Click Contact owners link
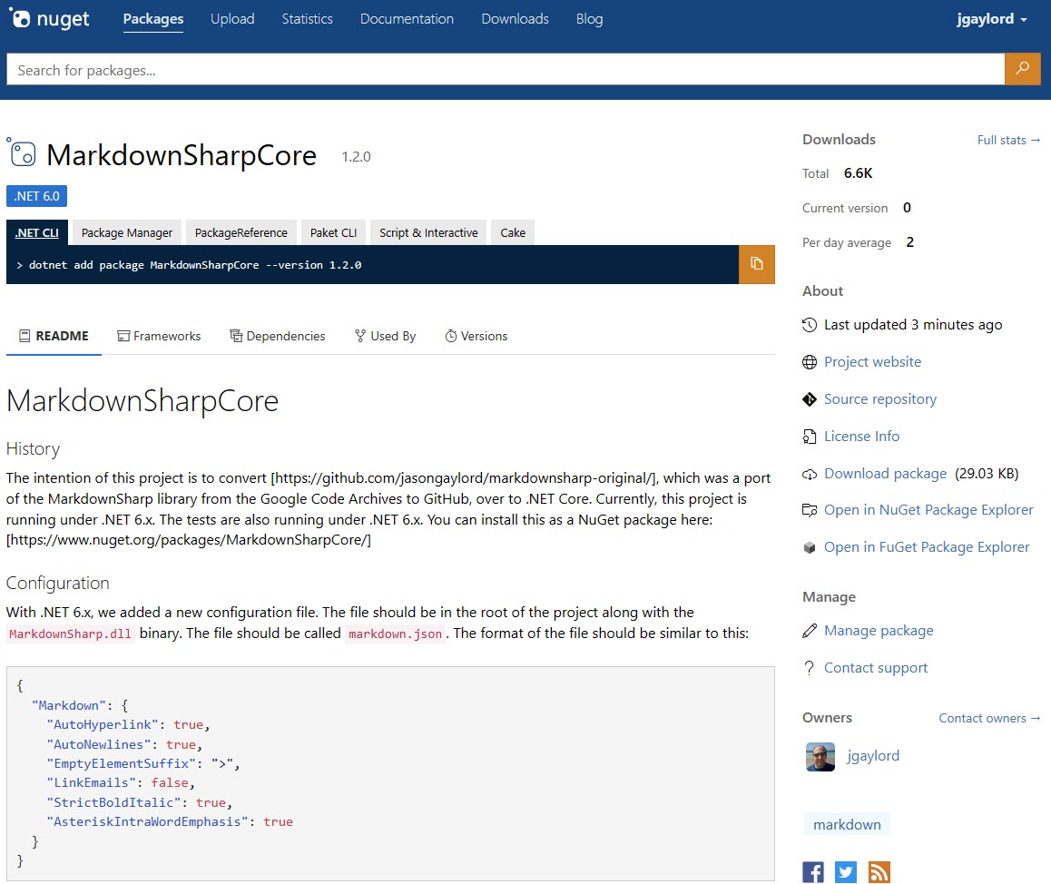Screen dimensions: 1051x884 [988, 719]
